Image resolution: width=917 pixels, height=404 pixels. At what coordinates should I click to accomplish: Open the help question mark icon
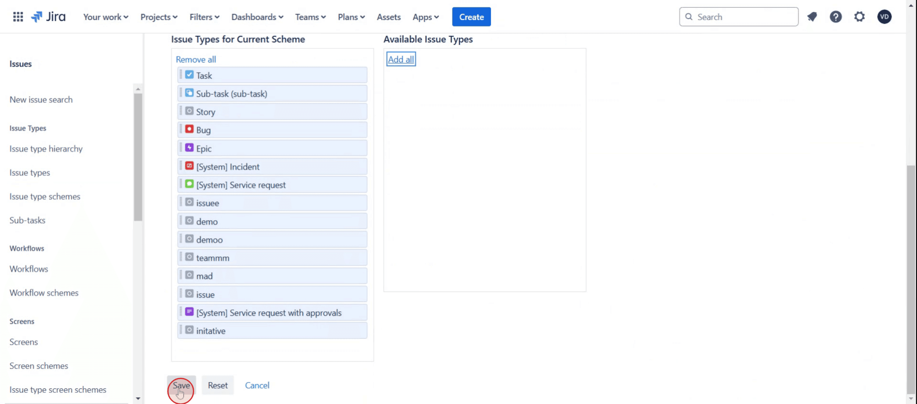pos(836,17)
